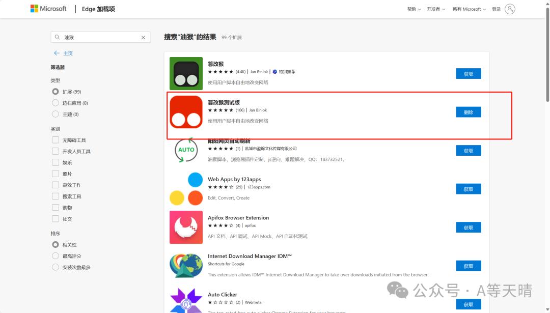This screenshot has height=313, width=550.
Task: Get the 阳阳网页自动刷新 extension
Action: point(469,151)
